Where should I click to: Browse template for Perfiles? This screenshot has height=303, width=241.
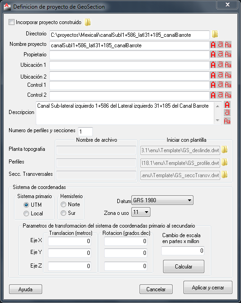[x=224, y=163]
